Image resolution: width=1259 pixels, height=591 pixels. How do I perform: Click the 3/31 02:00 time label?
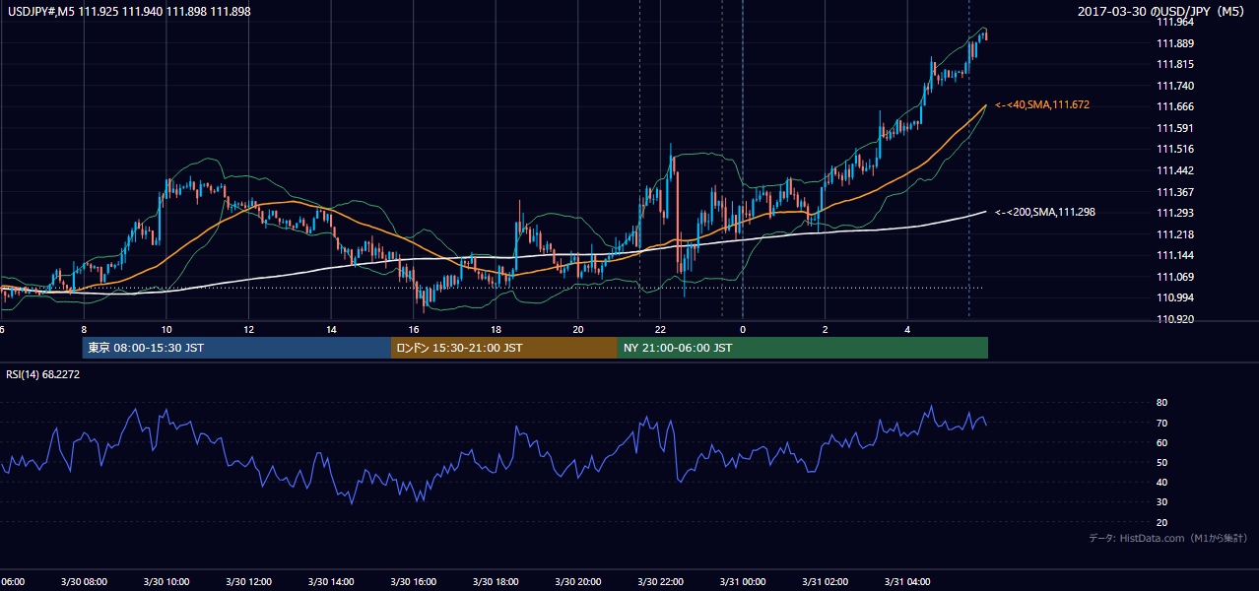pyautogui.click(x=825, y=582)
